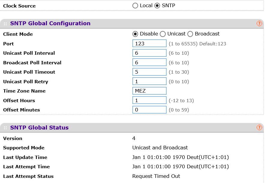Viewport: 266px width, 183px height.
Task: Click into the Unicast Poll Retry field
Action: (x=149, y=81)
